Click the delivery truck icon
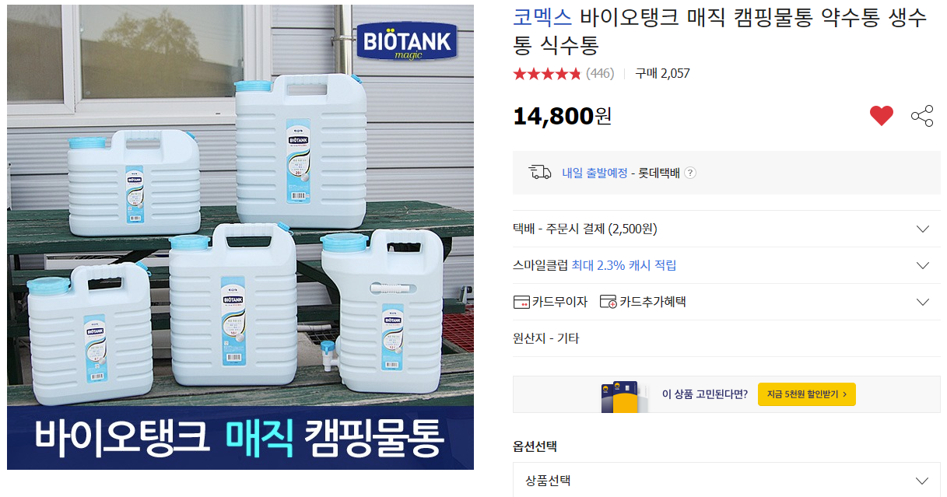 540,172
